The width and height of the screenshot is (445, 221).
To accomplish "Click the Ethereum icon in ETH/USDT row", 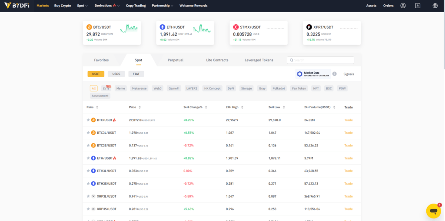I will click(93, 158).
